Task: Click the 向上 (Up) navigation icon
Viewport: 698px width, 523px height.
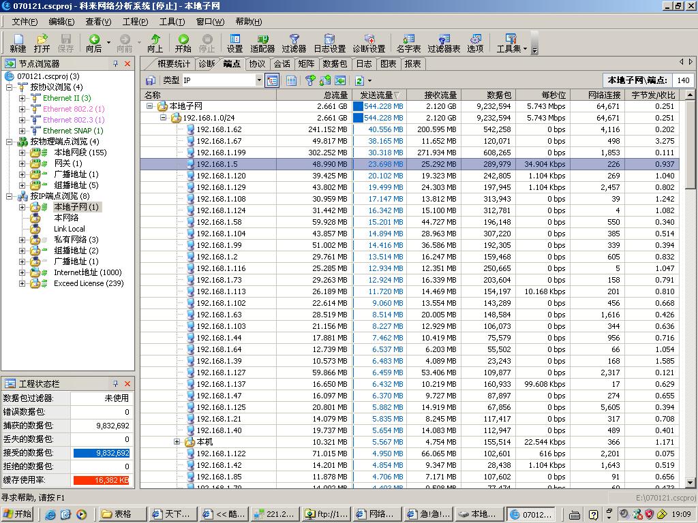Action: 155,43
